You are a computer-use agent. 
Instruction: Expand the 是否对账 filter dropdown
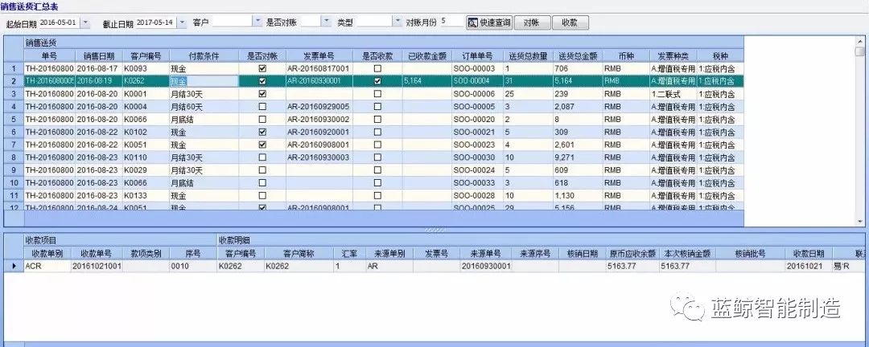[327, 22]
